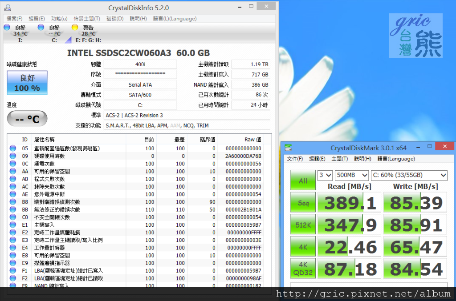Start the 512K benchmark test

[303, 225]
